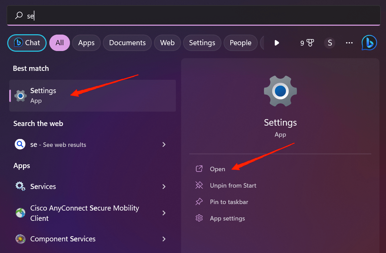Switch to the People filter tab

[240, 43]
